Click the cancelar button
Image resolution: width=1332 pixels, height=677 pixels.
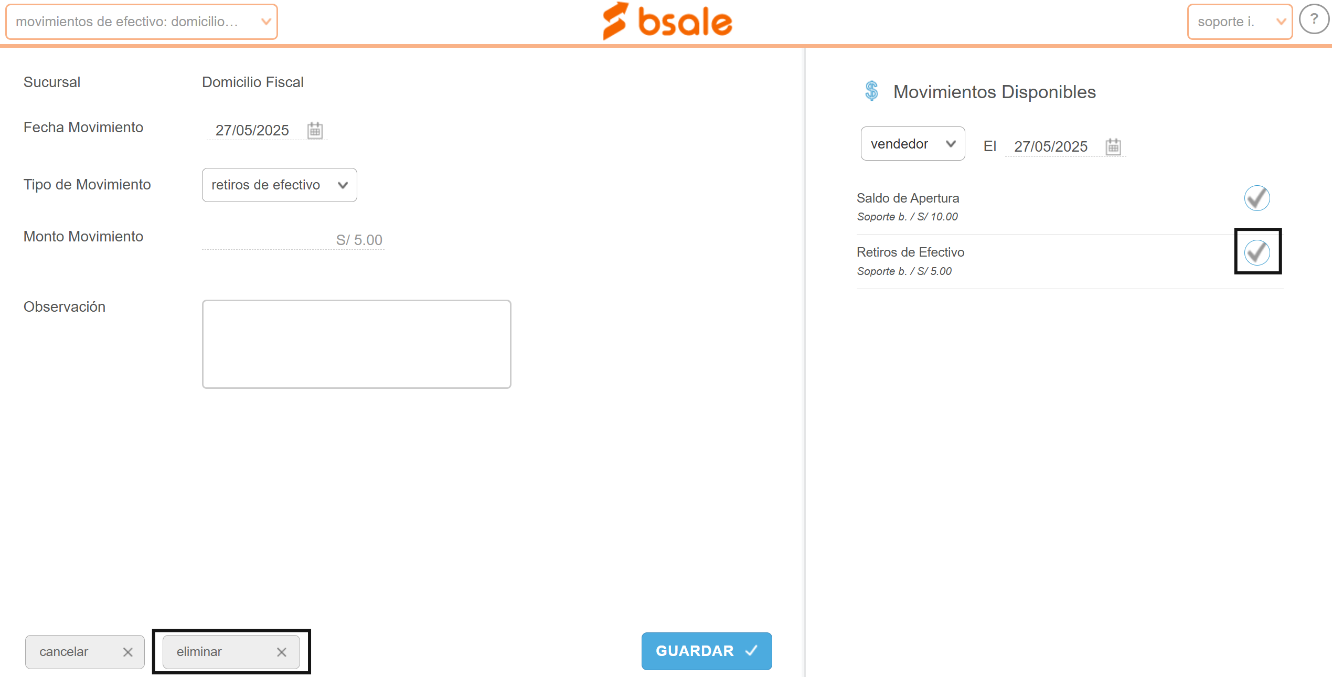coord(85,652)
